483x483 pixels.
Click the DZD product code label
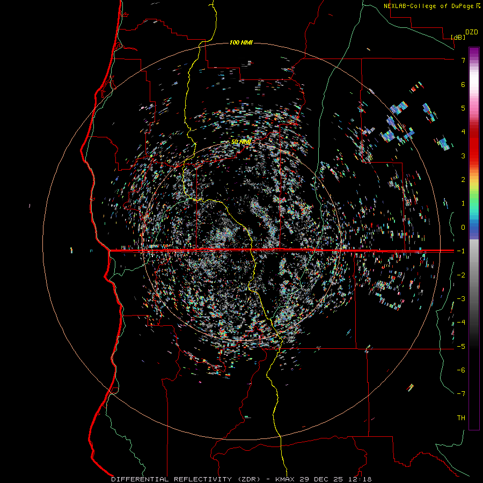coord(472,32)
